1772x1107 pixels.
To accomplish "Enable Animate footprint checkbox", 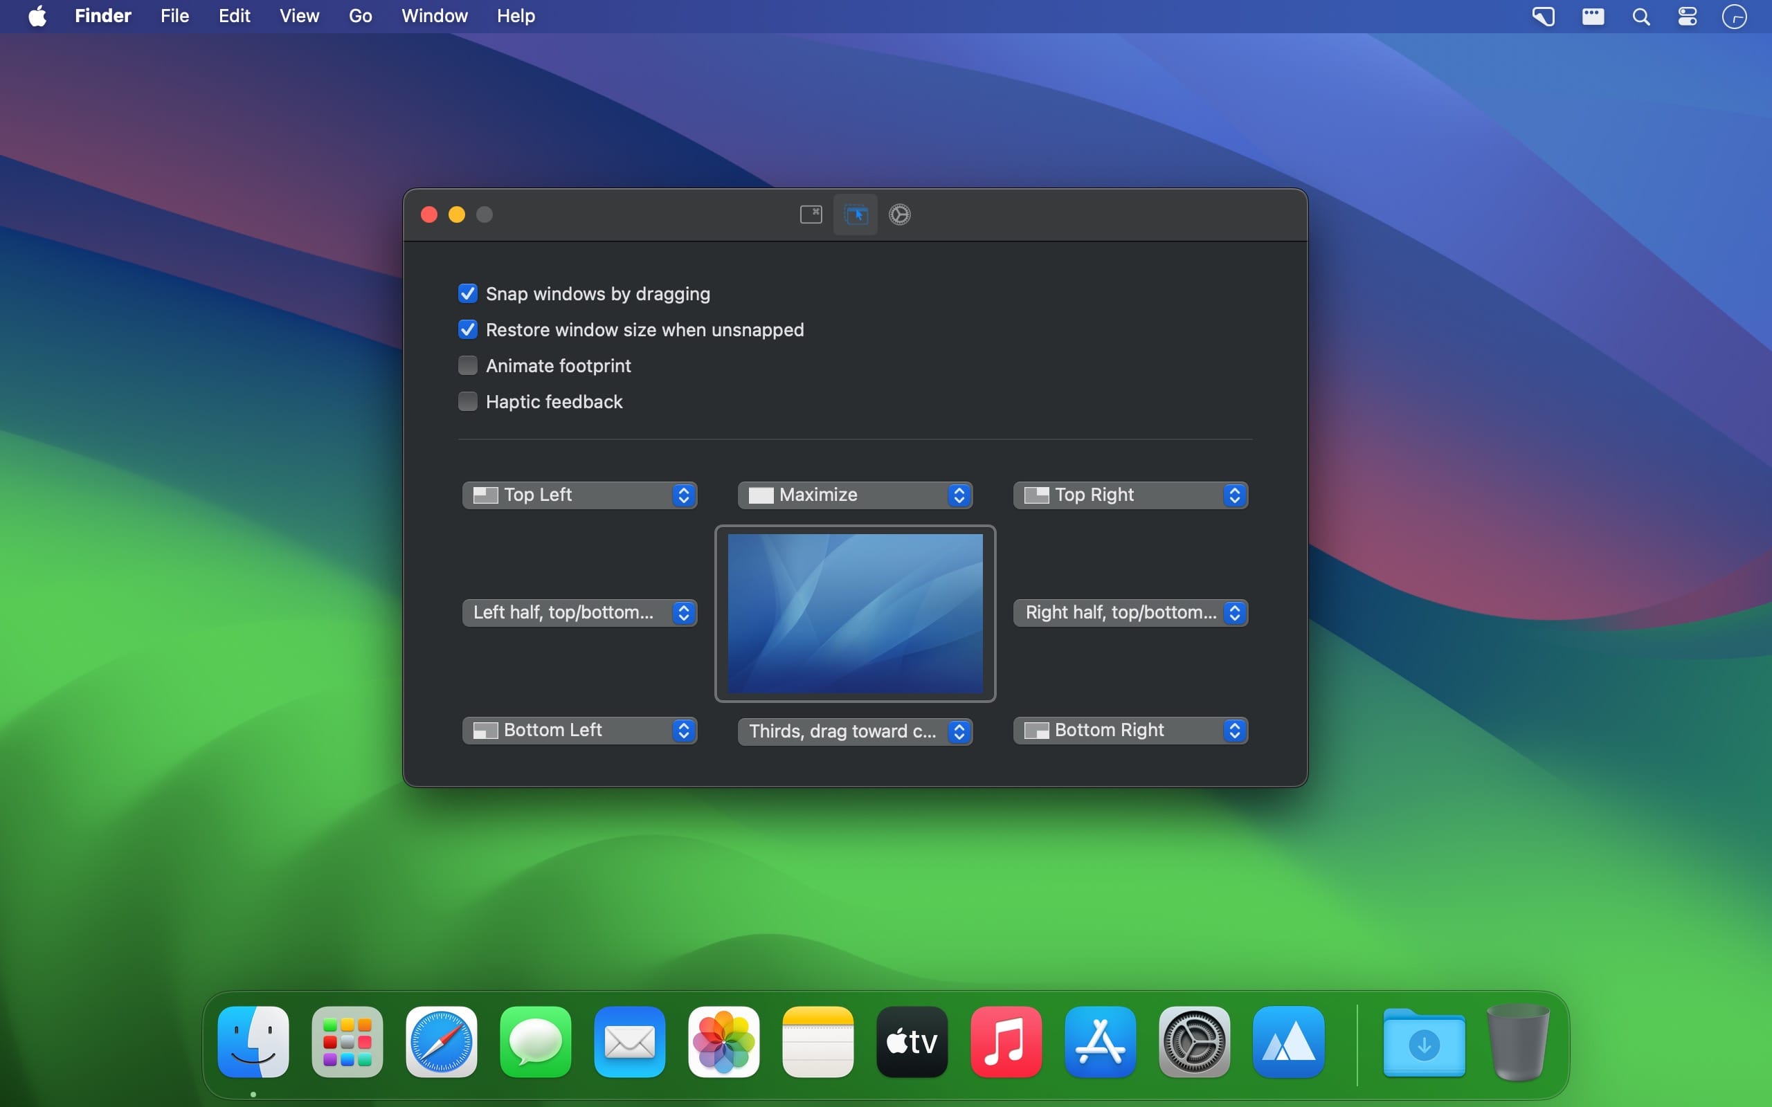I will 468,365.
